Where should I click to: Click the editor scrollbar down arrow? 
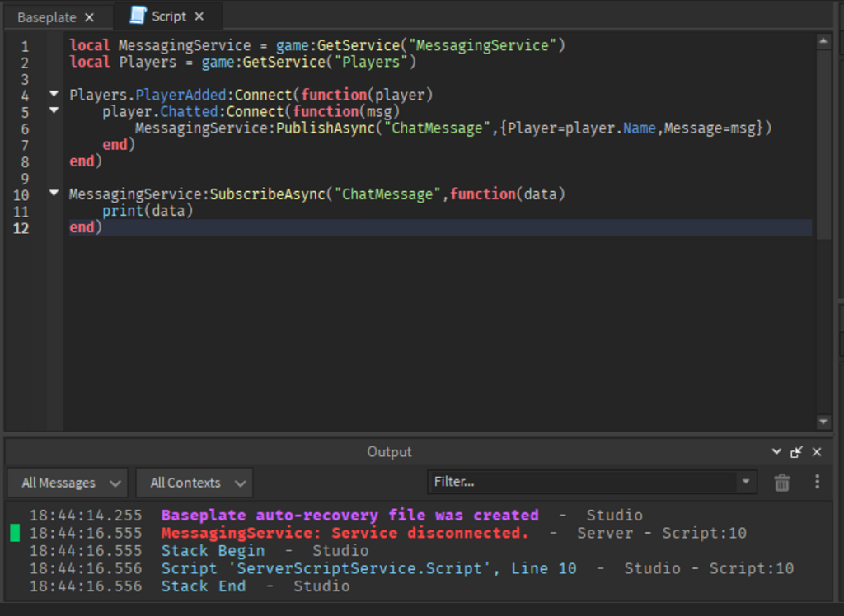pyautogui.click(x=823, y=422)
